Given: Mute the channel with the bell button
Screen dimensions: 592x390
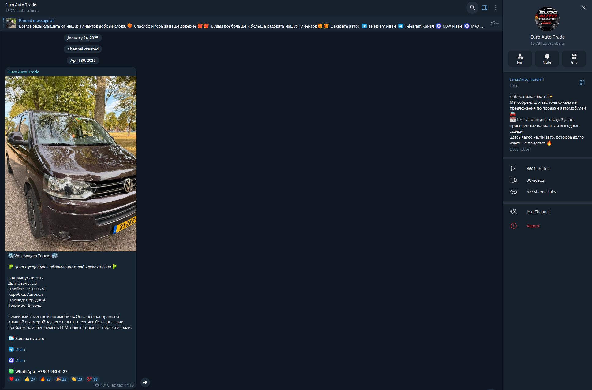Looking at the screenshot, I should (x=547, y=58).
